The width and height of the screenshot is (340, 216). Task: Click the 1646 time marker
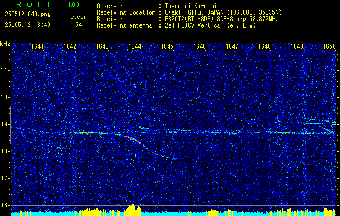[x=199, y=46]
